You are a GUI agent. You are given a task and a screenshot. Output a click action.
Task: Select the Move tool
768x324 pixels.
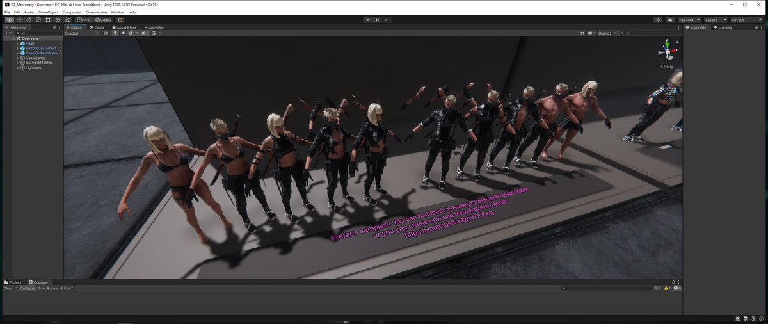(x=19, y=20)
